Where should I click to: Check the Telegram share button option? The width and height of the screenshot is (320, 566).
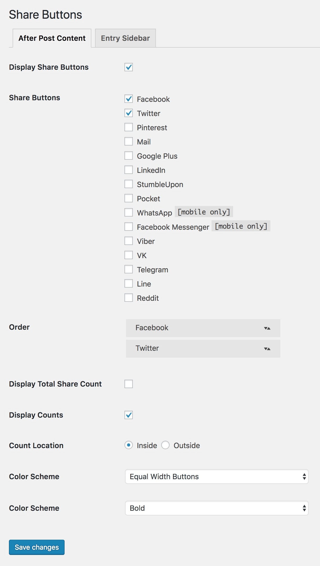[x=129, y=269]
